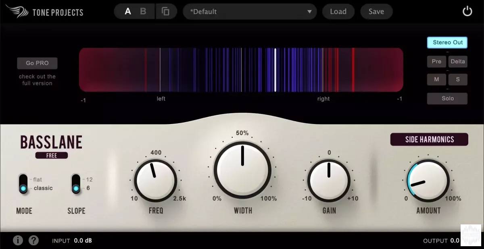
Task: Click the Go PRO button
Action: (x=37, y=63)
